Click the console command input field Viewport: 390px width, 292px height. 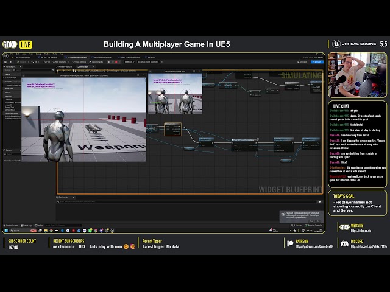click(x=63, y=226)
